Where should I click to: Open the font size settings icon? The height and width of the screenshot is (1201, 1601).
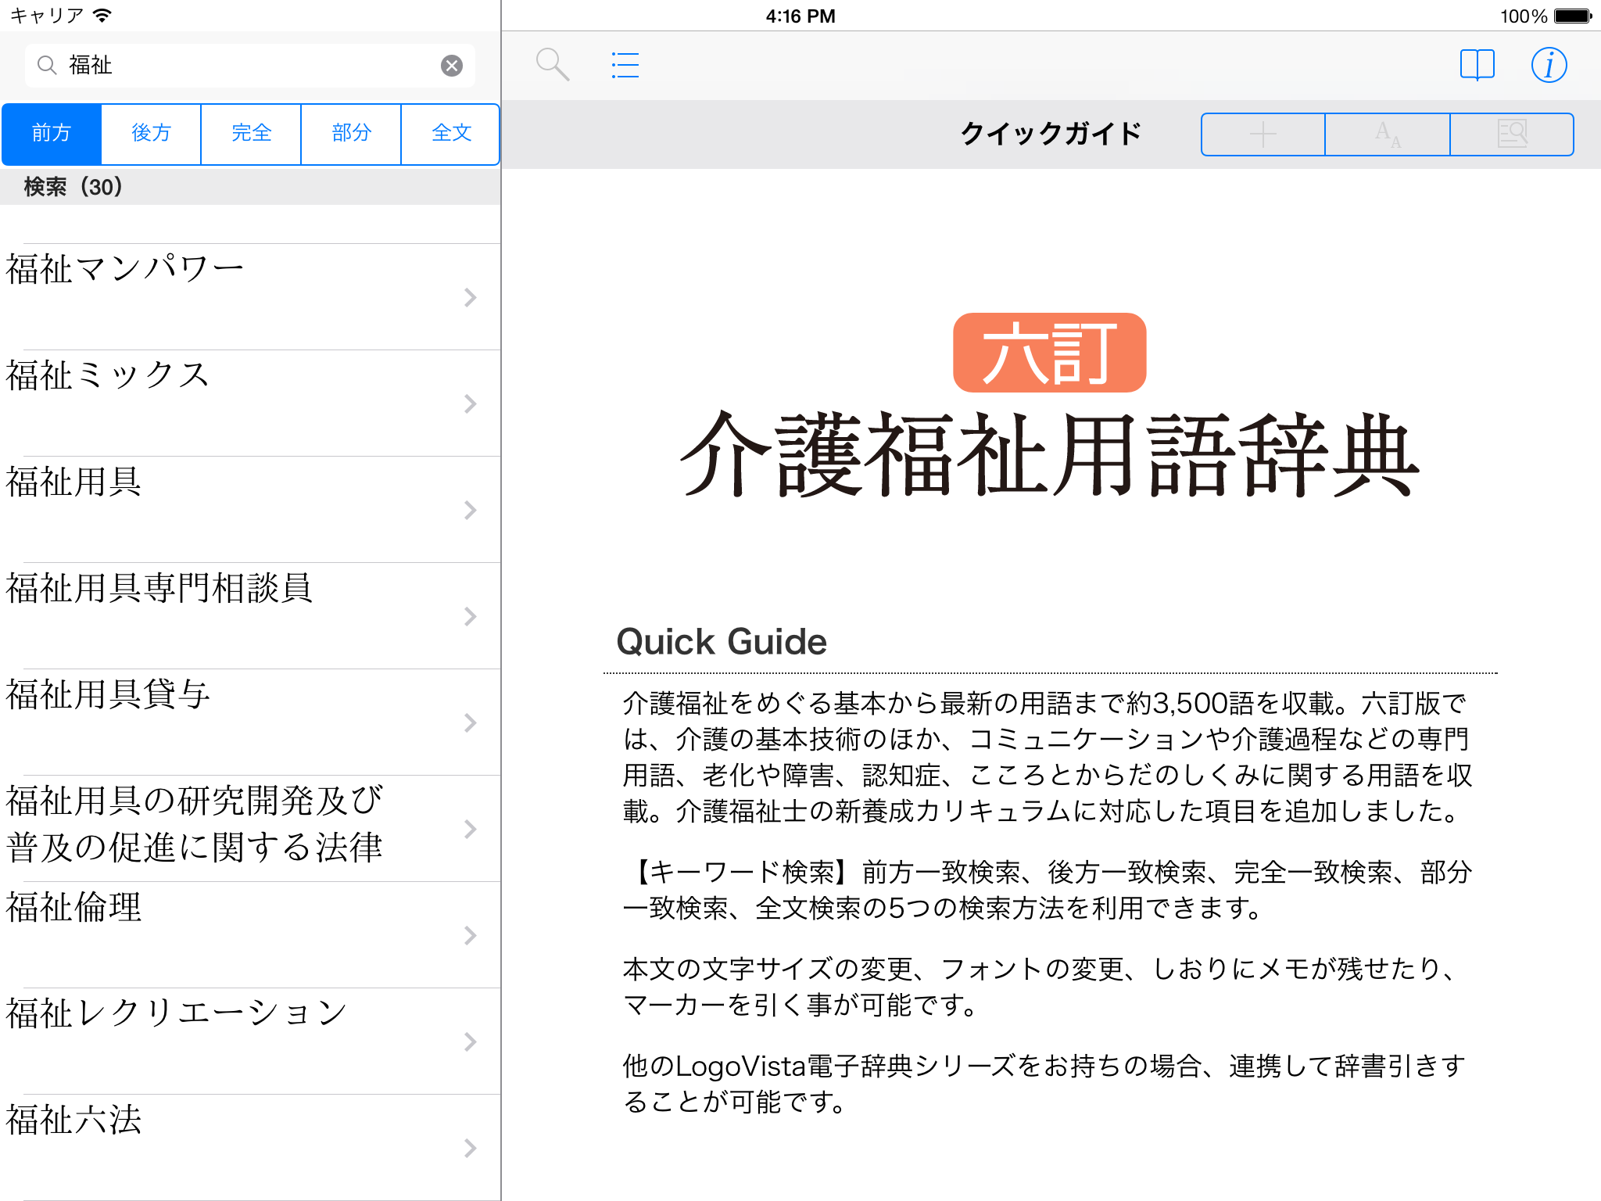[1388, 134]
